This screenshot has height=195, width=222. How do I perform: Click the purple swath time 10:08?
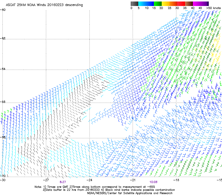pos(154,182)
